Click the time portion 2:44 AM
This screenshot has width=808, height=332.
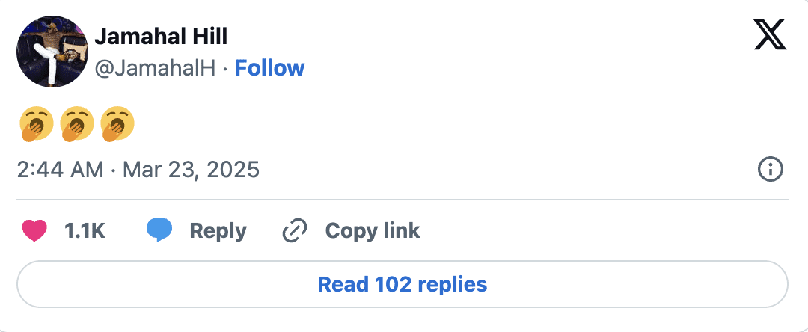[61, 169]
